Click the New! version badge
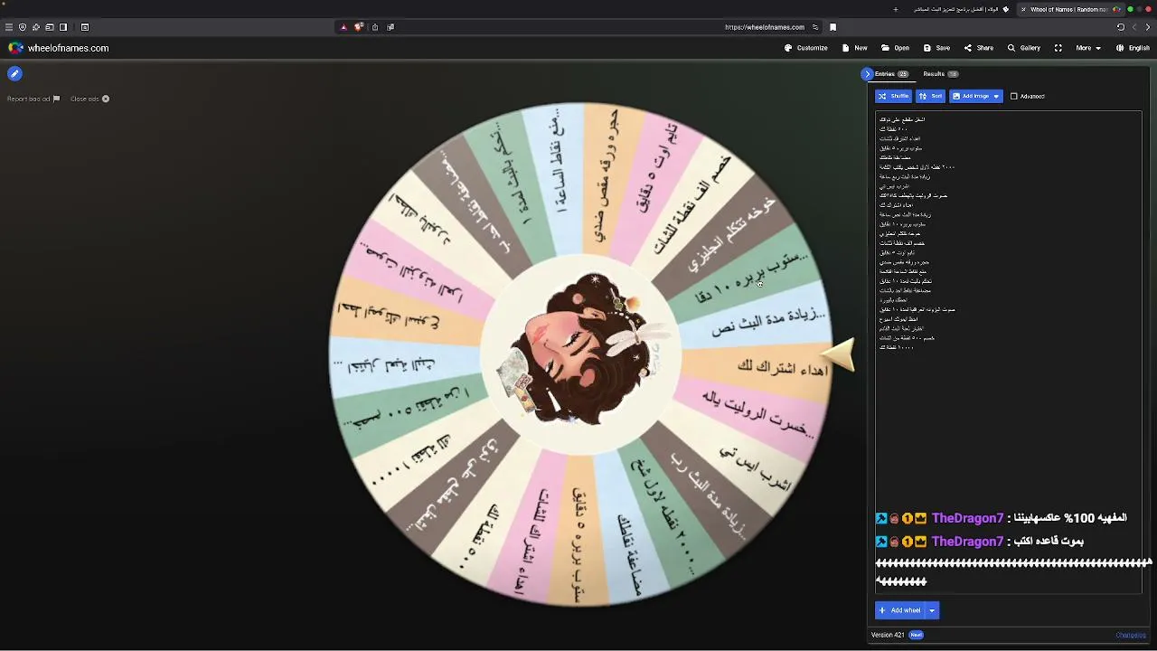This screenshot has height=651, width=1157. click(916, 635)
